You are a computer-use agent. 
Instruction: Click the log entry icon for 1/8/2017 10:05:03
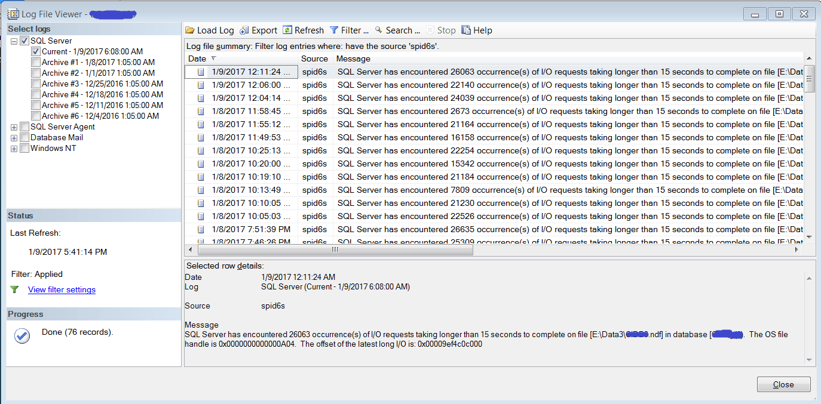pos(201,216)
